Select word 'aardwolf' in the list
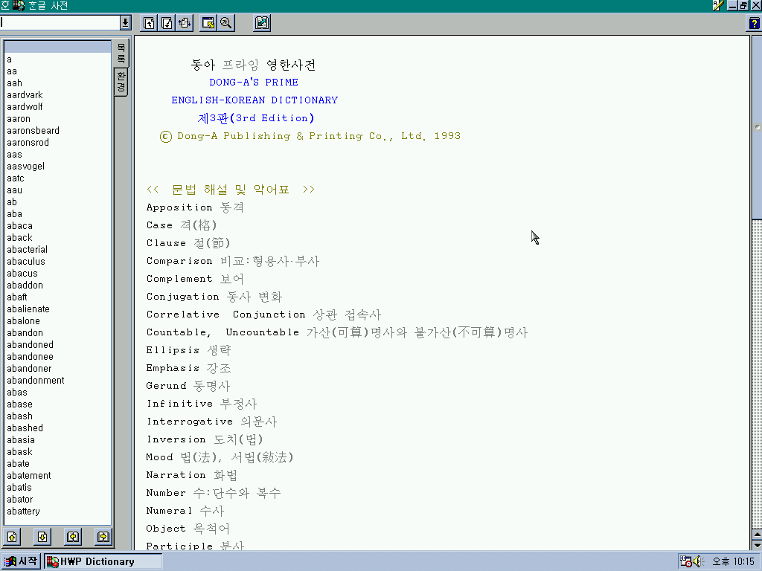 coord(25,107)
